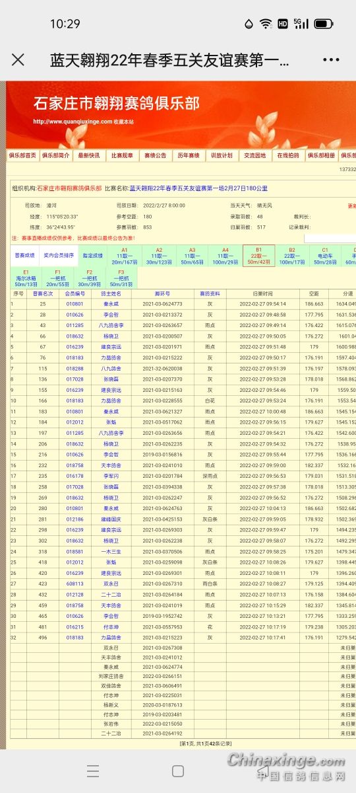Click the search input field beside the notice
356x793 pixels.
(x=330, y=238)
